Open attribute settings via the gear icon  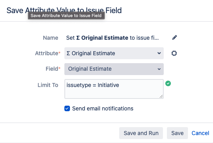coord(174,53)
